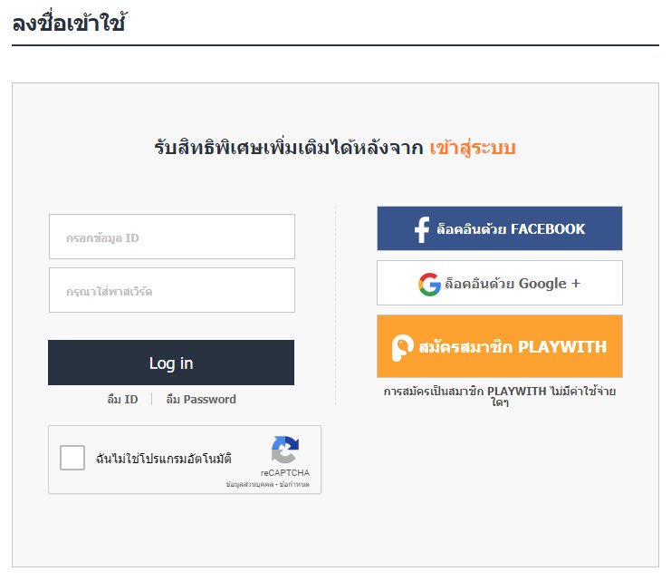Click the Playwith free membership note text
This screenshot has width=671, height=581.
pyautogui.click(x=499, y=396)
